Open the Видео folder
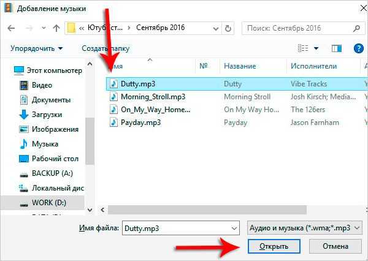 36,85
